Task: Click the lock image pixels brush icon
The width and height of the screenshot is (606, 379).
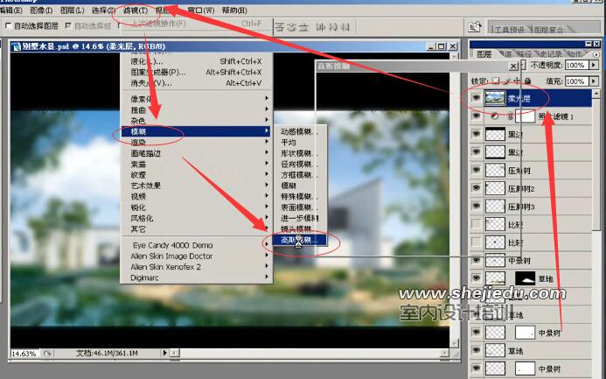Action: [507, 81]
